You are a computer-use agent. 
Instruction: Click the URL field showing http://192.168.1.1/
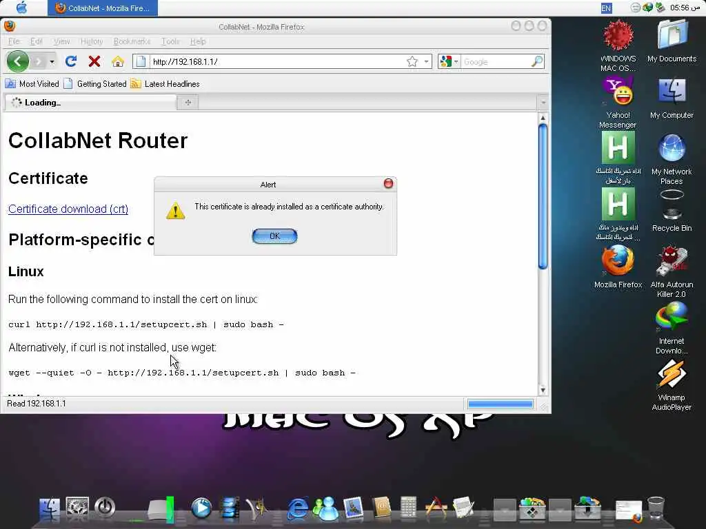point(277,61)
